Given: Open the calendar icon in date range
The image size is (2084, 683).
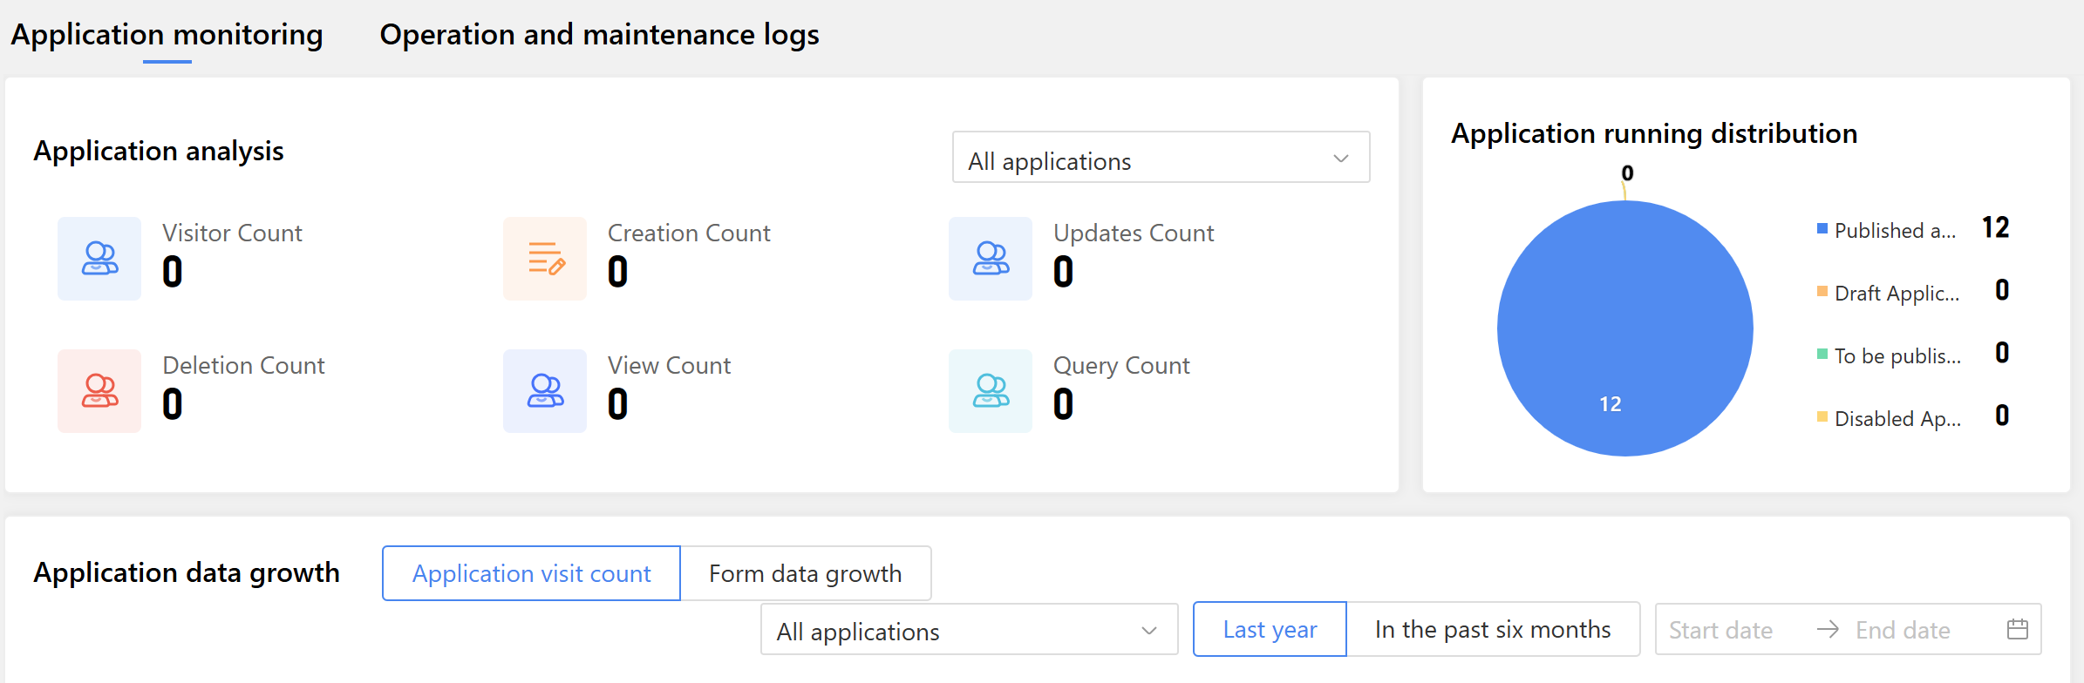Looking at the screenshot, I should click(2017, 629).
